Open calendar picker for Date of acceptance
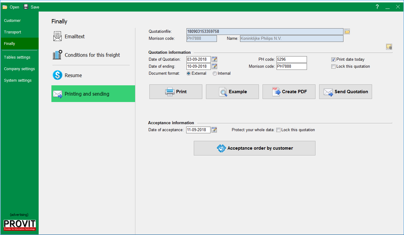The width and height of the screenshot is (404, 235). 214,130
